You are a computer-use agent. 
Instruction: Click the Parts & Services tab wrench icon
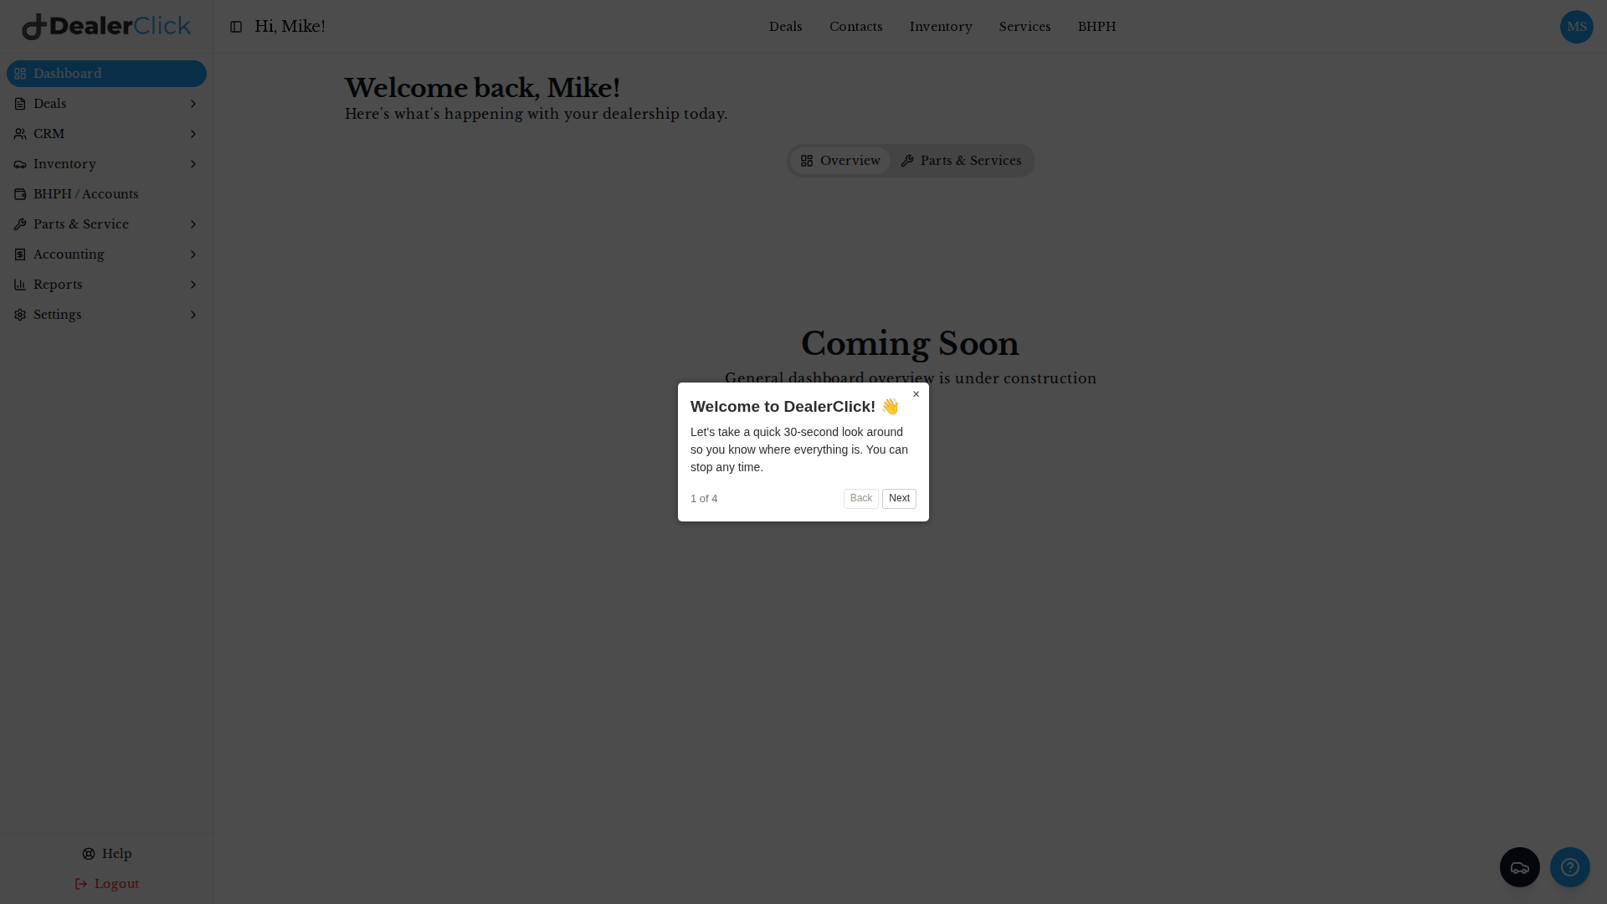[907, 161]
